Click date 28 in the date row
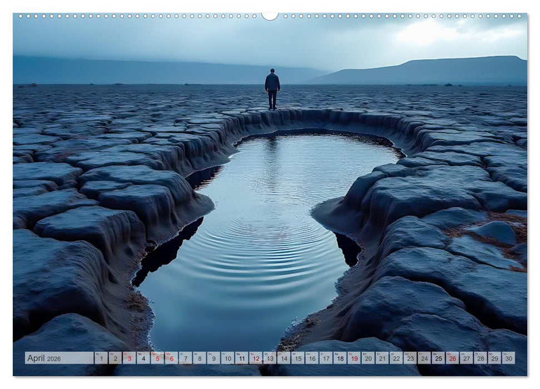The width and height of the screenshot is (540, 389). coord(480,358)
